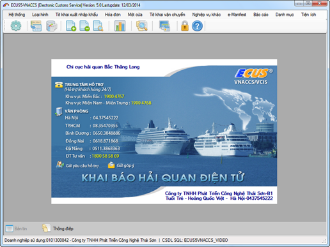Click the settings gear toolbar icon
This screenshot has height=247, width=330.
(16, 26)
